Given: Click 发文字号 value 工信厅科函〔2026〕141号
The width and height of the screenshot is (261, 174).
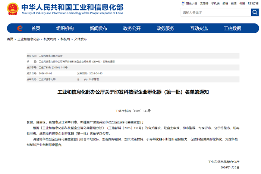Looking at the screenshot, I should pos(53,68).
